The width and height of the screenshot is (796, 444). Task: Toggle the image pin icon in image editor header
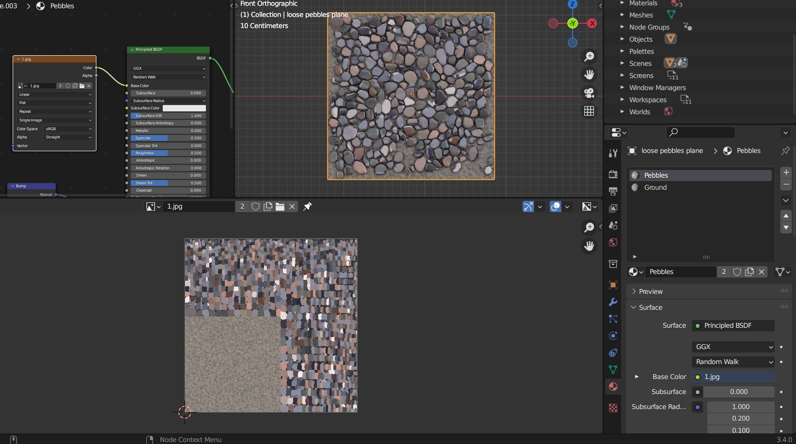tap(307, 207)
